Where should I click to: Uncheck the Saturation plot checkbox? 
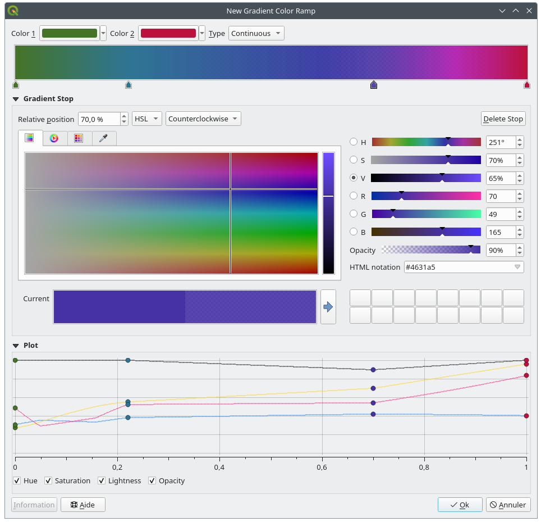tap(48, 480)
